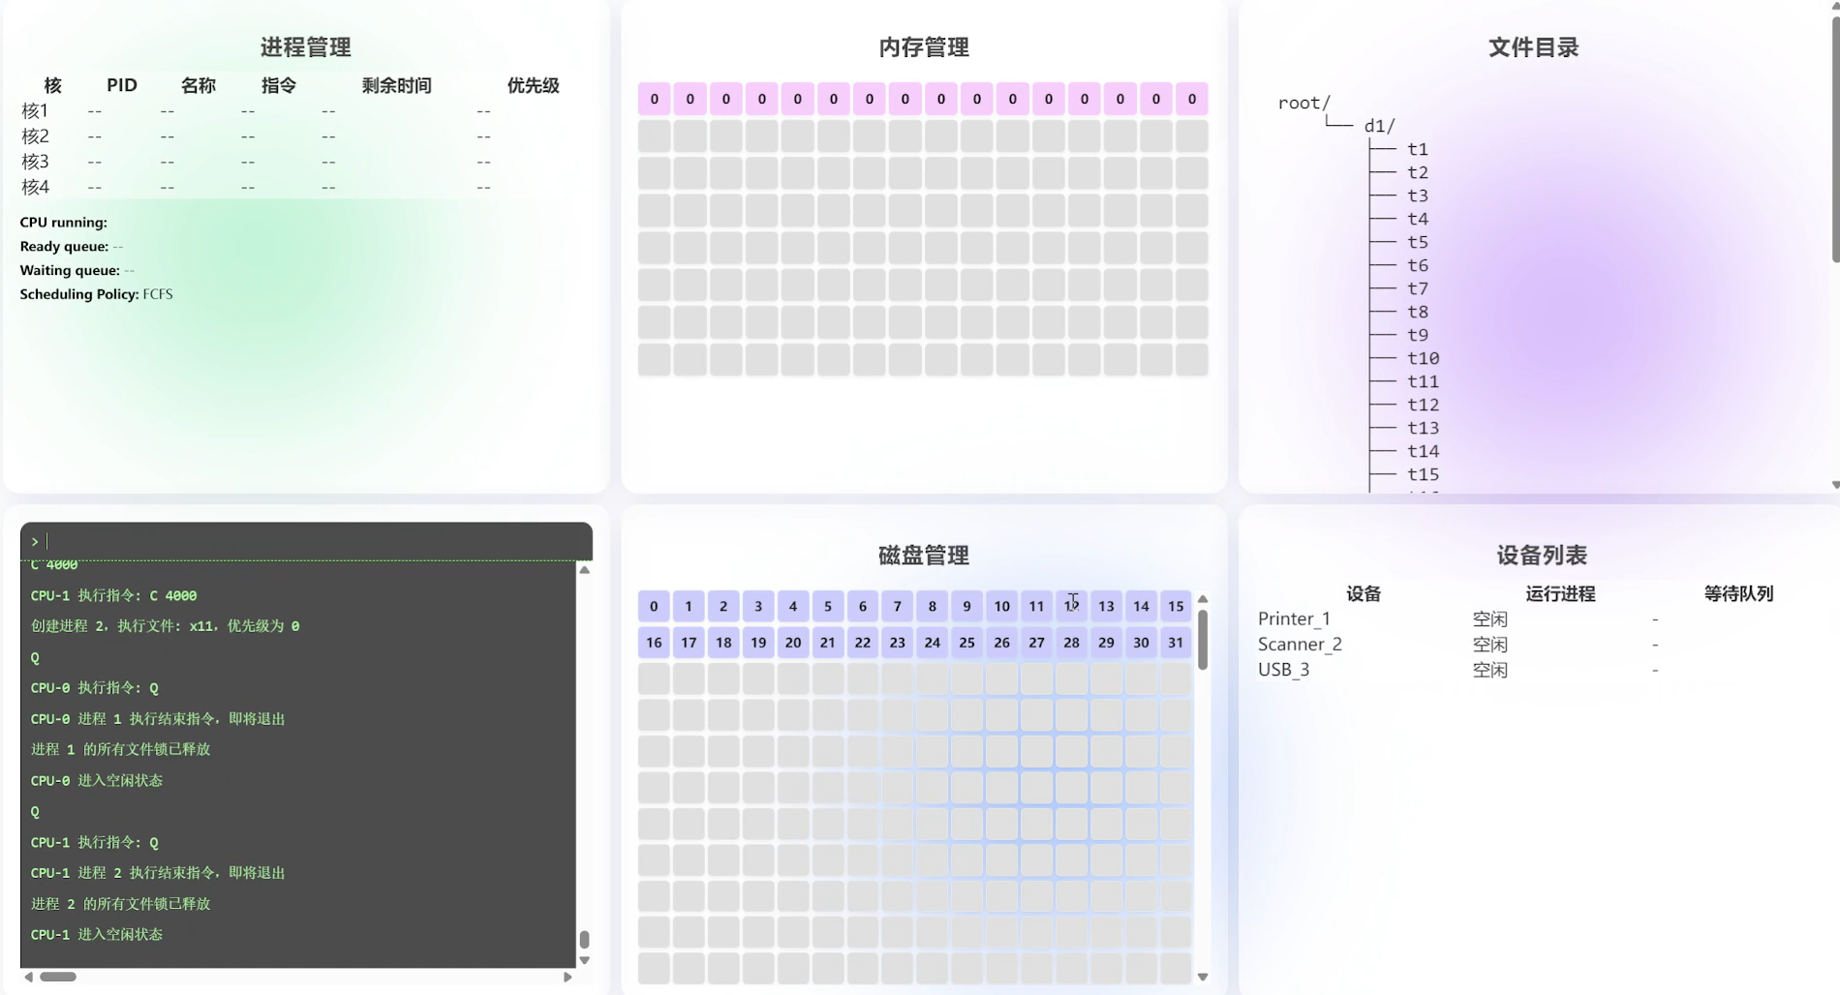Select disk block 20
The height and width of the screenshot is (995, 1840).
click(x=793, y=642)
